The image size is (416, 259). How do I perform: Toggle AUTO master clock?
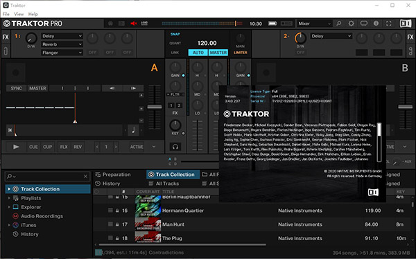pos(198,53)
